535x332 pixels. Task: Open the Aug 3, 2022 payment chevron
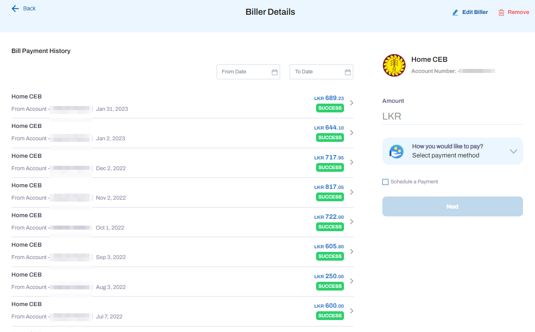[352, 281]
